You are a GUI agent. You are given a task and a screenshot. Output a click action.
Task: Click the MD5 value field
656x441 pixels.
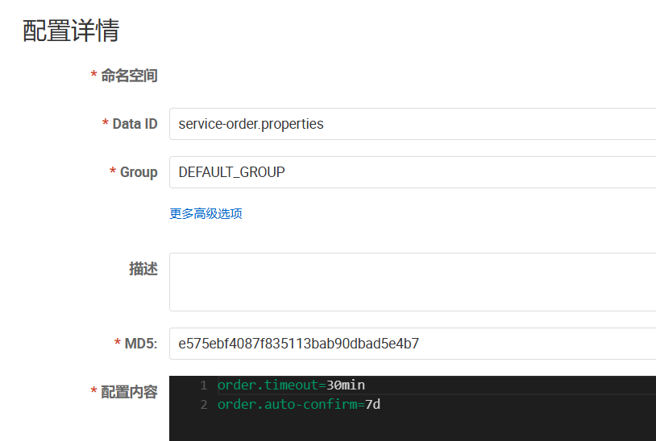(413, 344)
